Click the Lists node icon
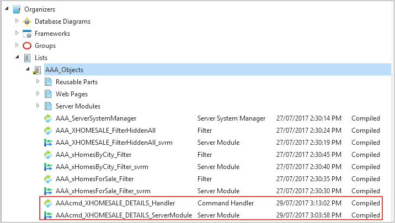This screenshot has height=223, width=395. (x=27, y=57)
